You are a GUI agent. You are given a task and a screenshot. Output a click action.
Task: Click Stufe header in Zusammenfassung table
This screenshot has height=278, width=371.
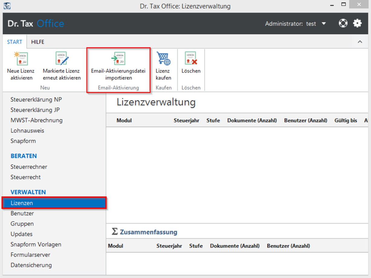click(196, 246)
